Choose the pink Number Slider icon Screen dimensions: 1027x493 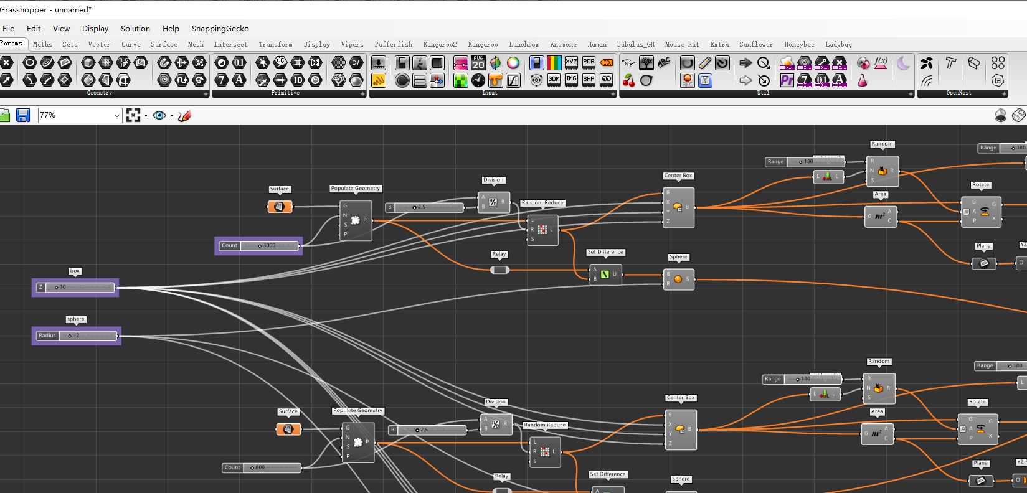pos(461,62)
